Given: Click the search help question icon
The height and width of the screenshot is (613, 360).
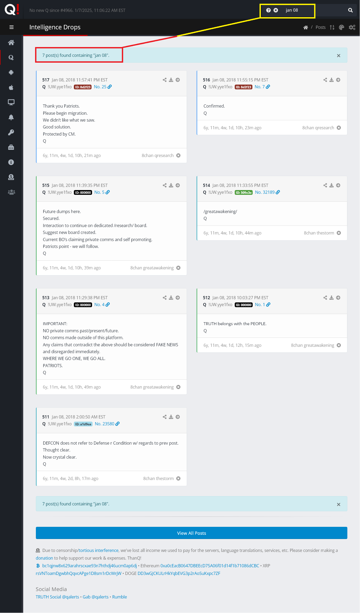Looking at the screenshot, I should click(268, 10).
